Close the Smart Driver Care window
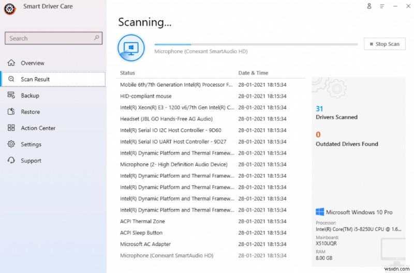 (408, 6)
